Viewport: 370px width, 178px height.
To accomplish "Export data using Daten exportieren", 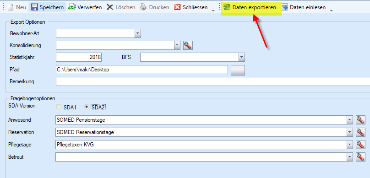I will (x=250, y=7).
